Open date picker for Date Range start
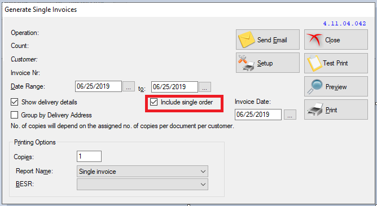The width and height of the screenshot is (377, 206). tap(129, 86)
